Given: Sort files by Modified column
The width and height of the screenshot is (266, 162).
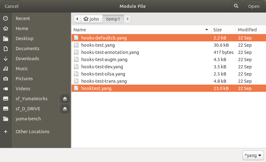Looking at the screenshot, I should click(x=251, y=30).
